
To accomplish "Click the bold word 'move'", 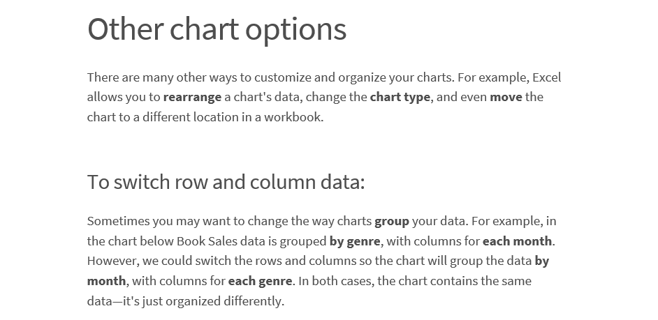I will pos(506,97).
